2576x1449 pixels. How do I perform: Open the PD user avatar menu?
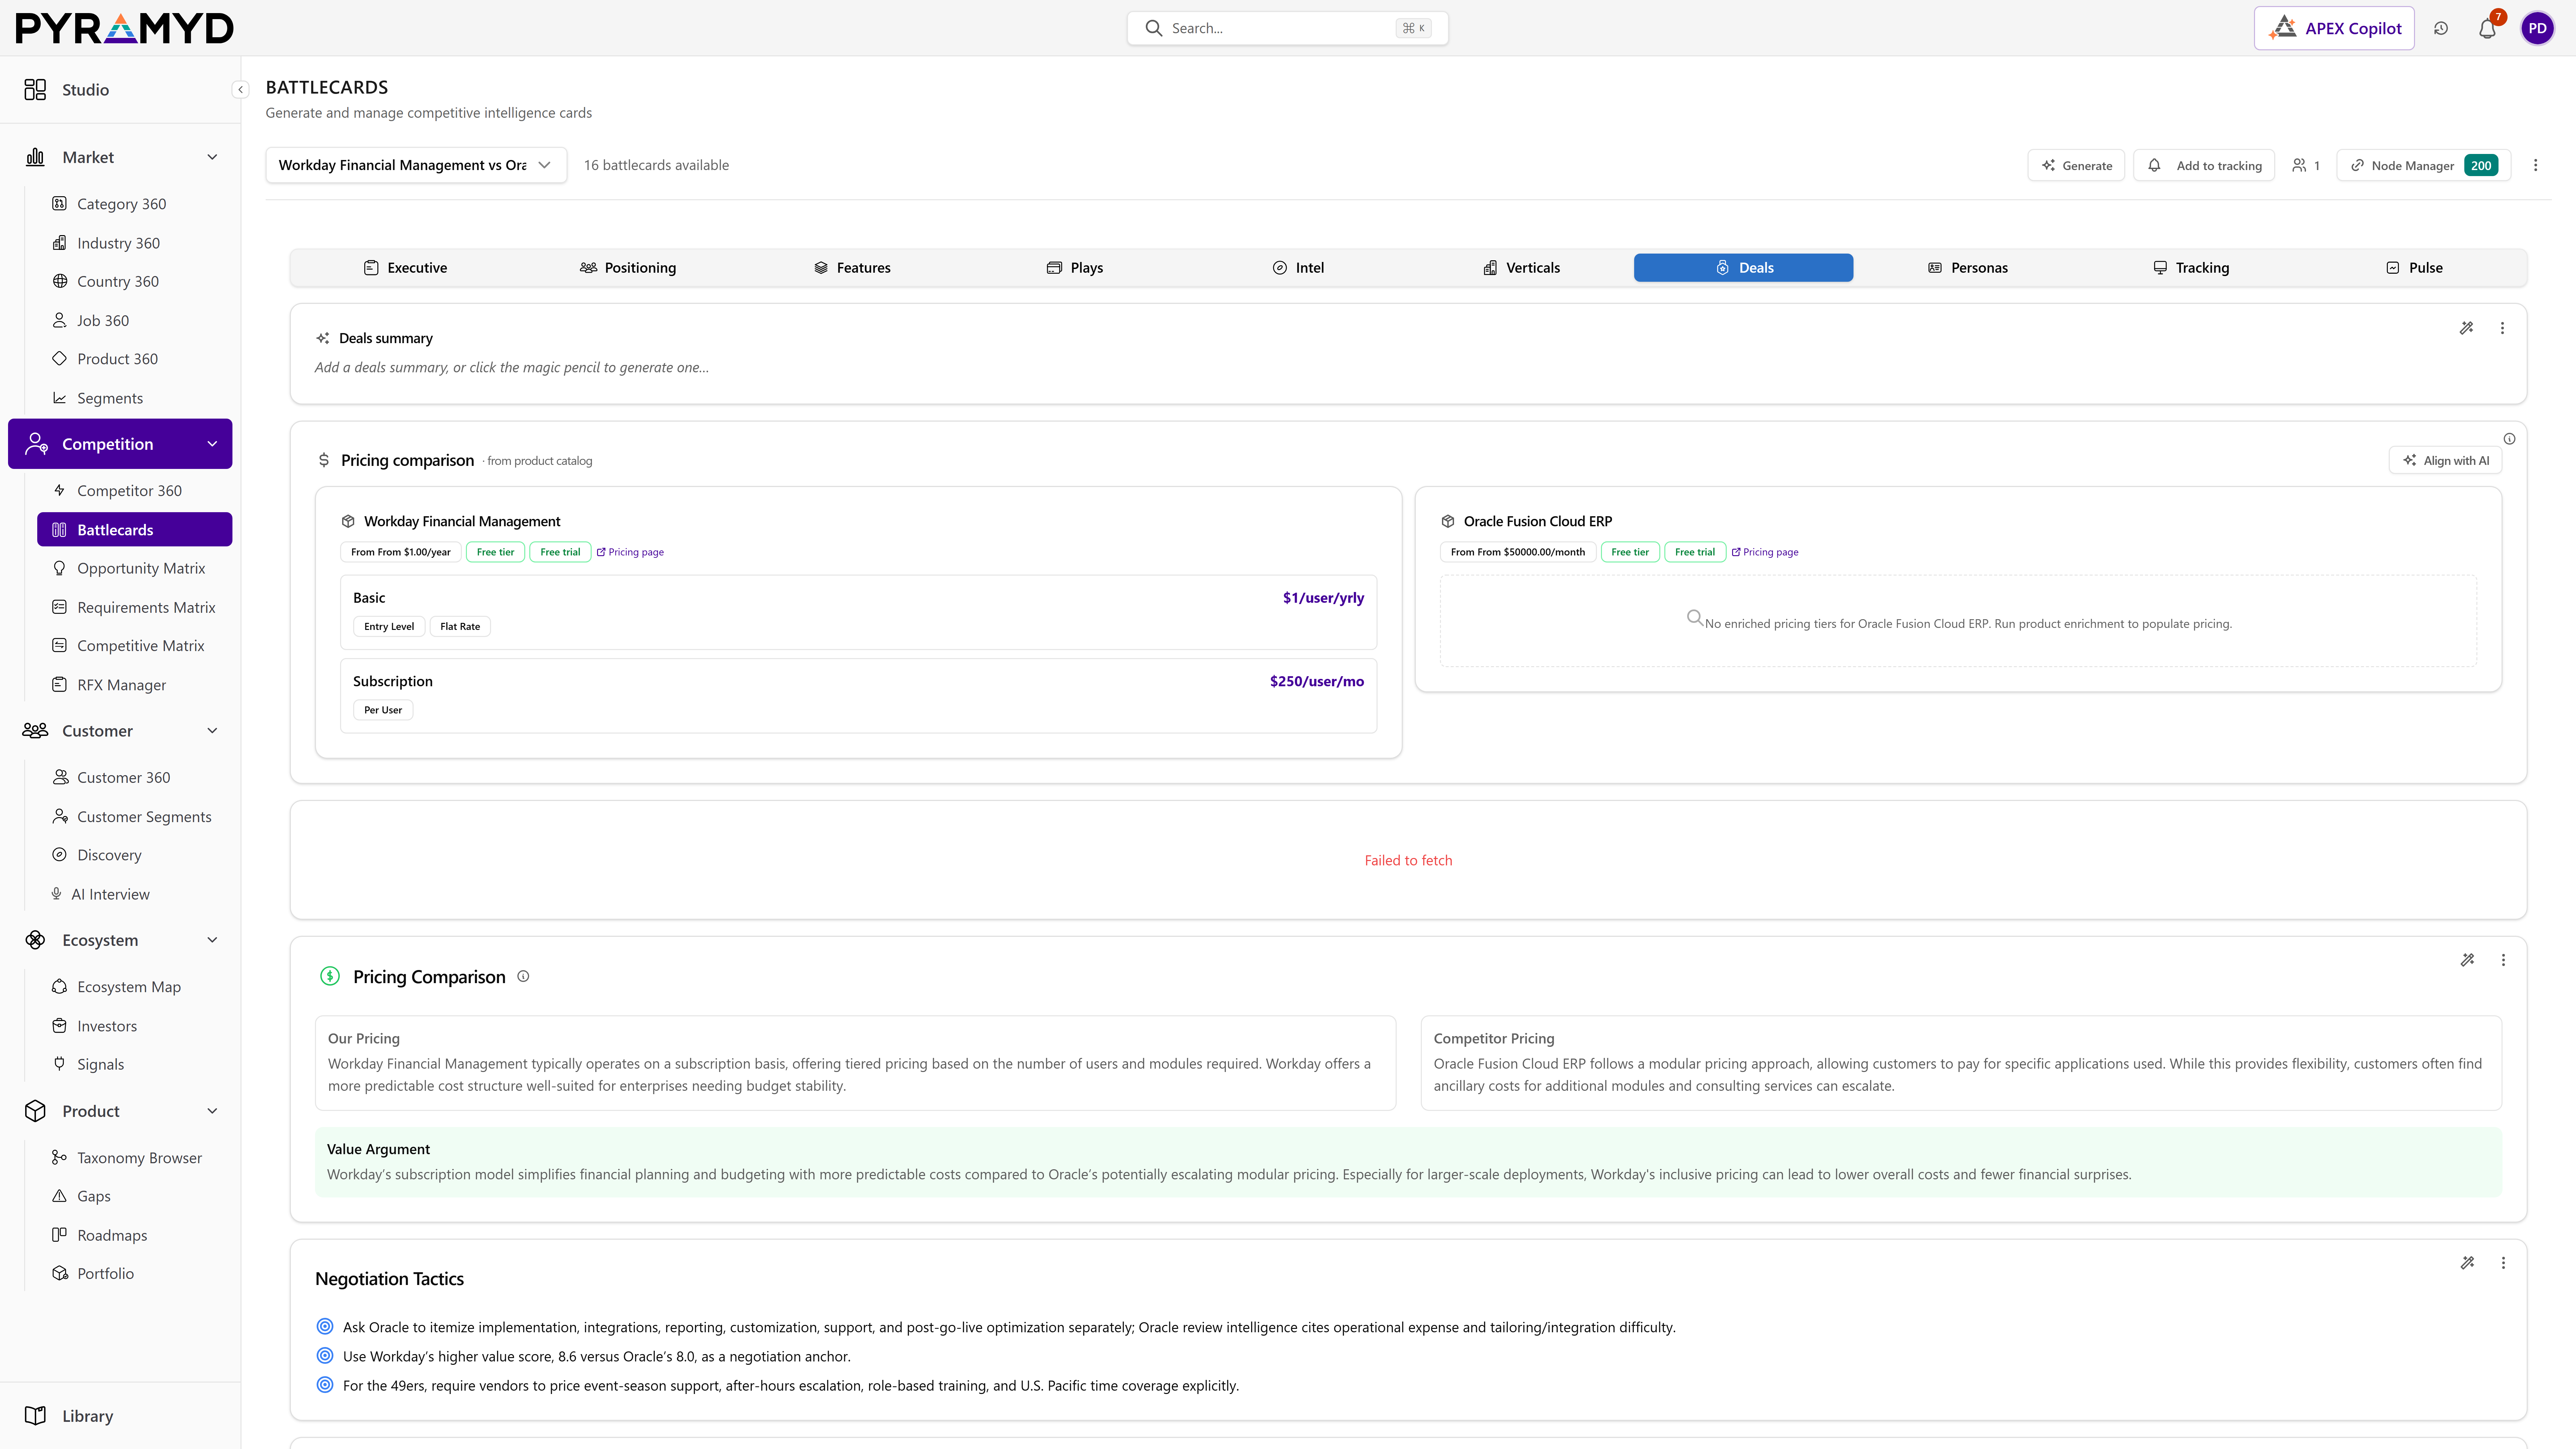point(2537,28)
